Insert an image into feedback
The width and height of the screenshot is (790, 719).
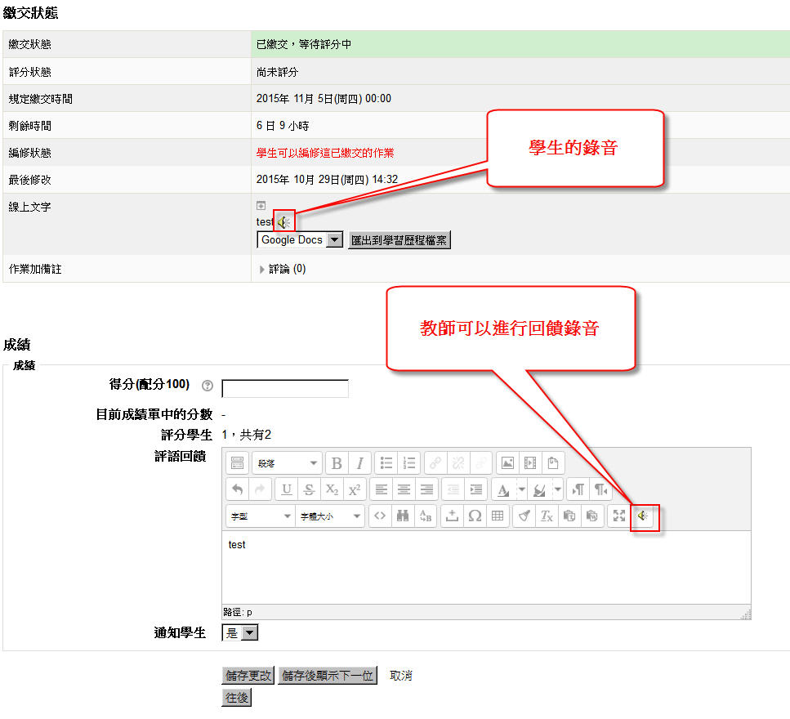pyautogui.click(x=507, y=463)
